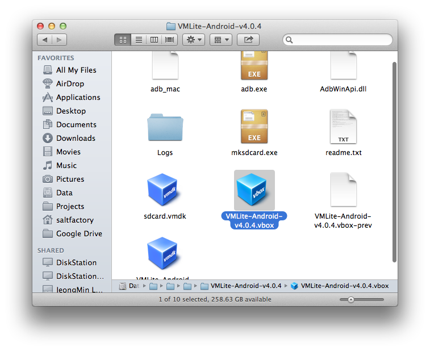Viewport: 430px width, 351px height.
Task: Switch to list view
Action: pos(139,40)
